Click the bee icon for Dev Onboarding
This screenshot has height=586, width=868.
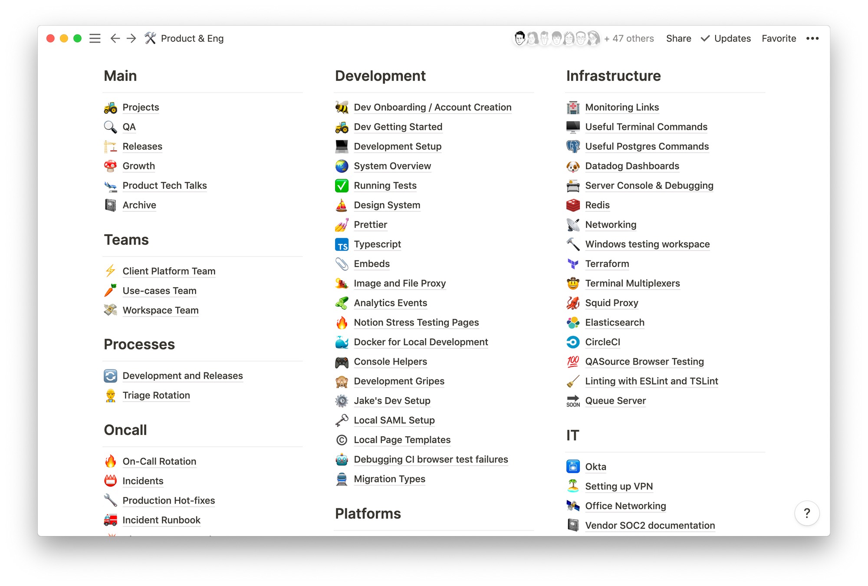[342, 107]
